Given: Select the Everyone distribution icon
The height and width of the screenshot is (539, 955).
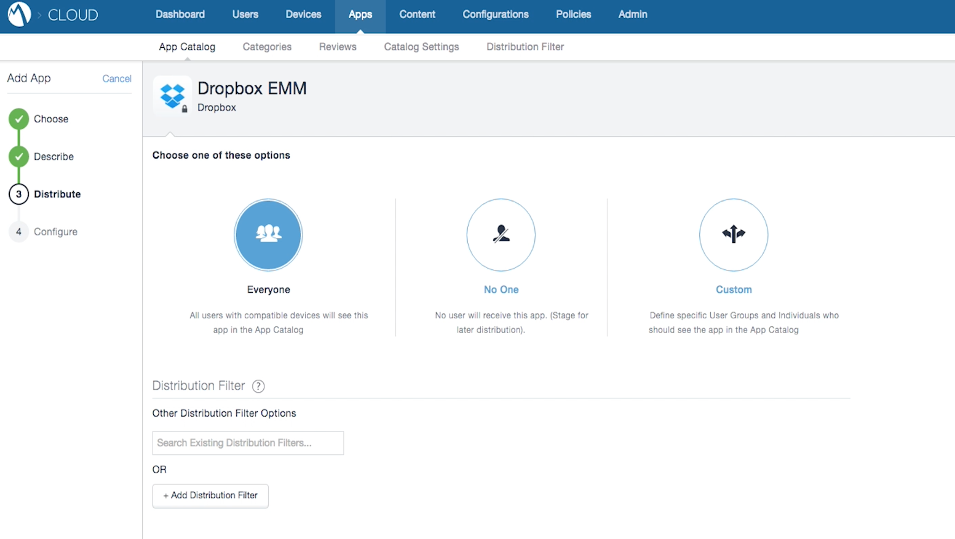Looking at the screenshot, I should 268,235.
